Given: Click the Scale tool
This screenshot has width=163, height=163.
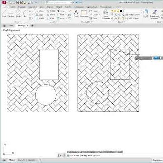Looking at the screenshot, I should (x=50, y=18).
